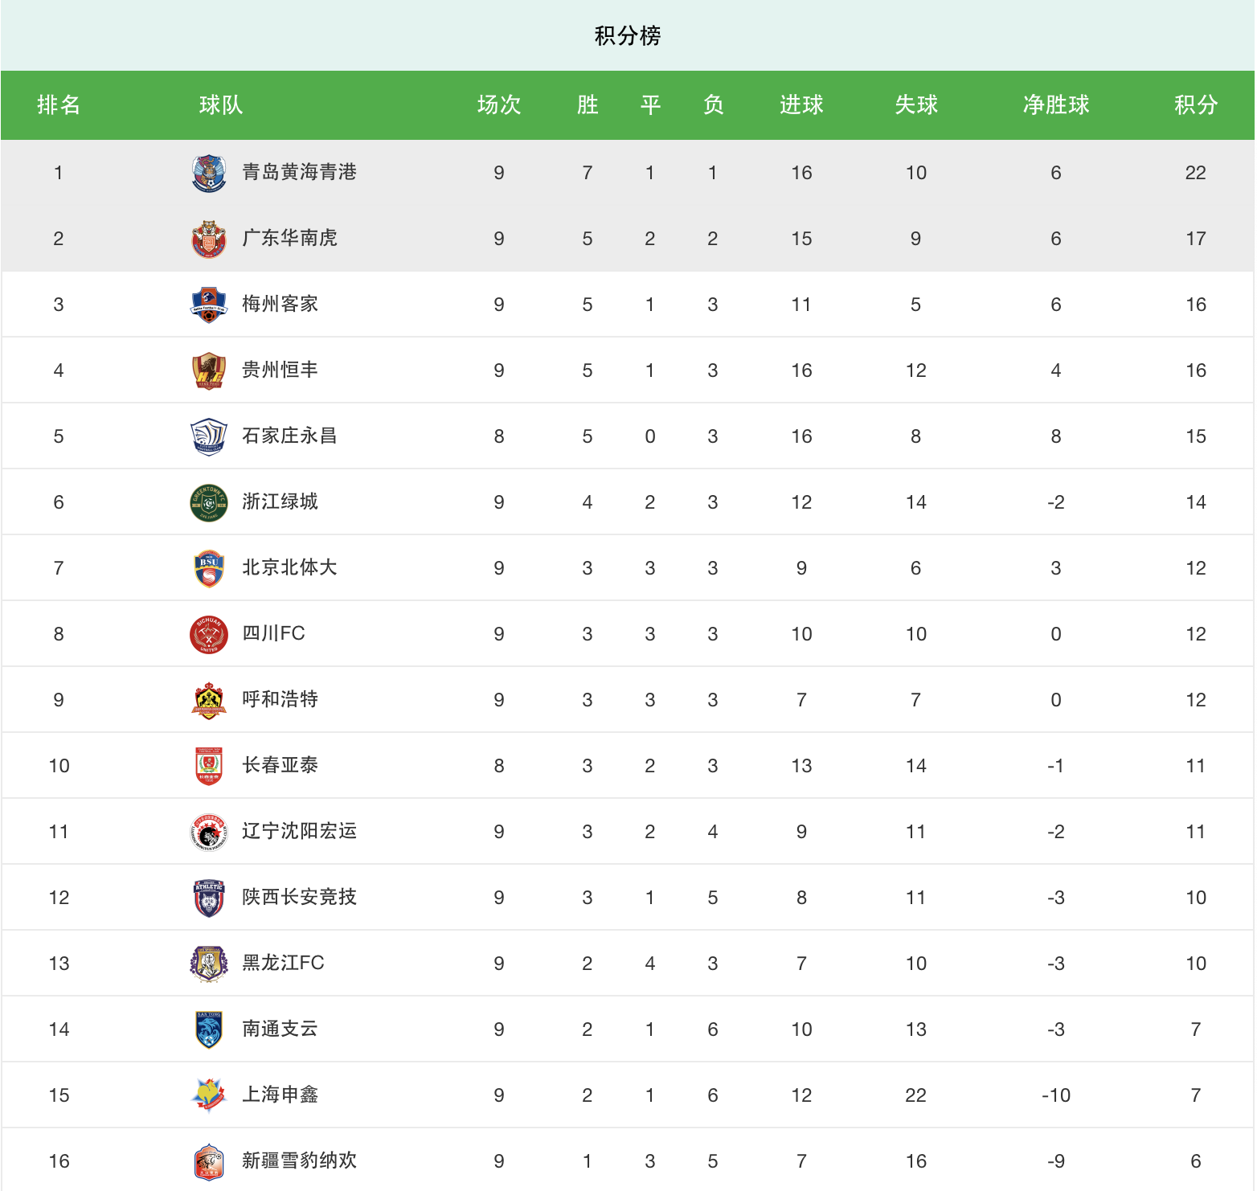Select the 呼和浩特 team crest
The height and width of the screenshot is (1191, 1257).
point(209,700)
